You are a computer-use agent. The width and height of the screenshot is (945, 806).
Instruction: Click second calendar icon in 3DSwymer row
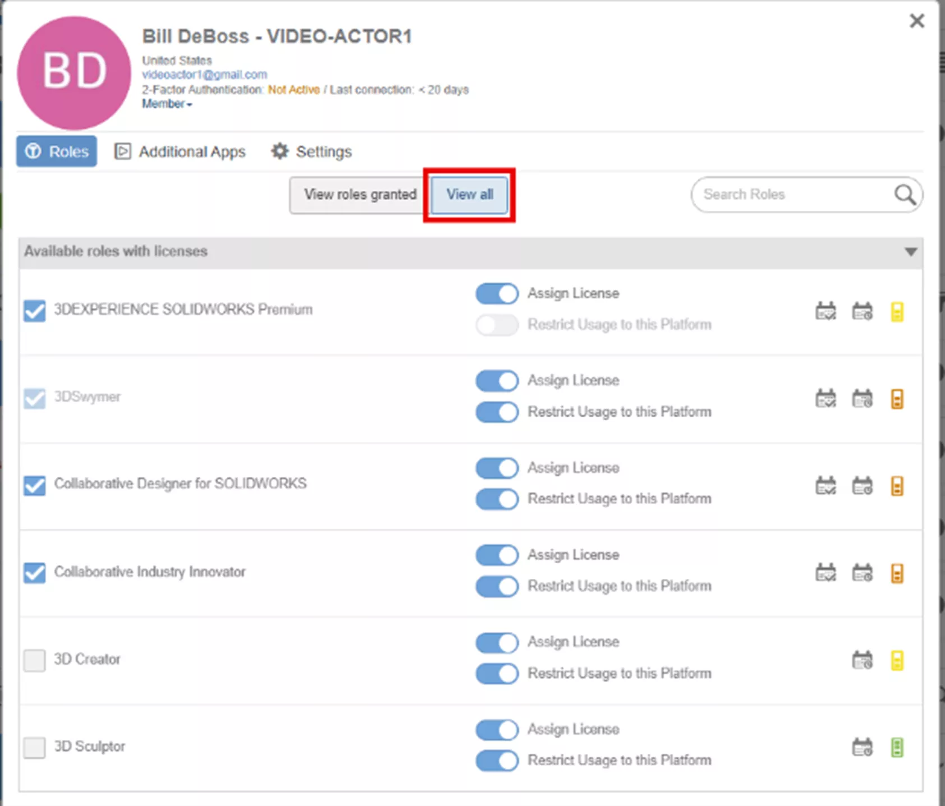tap(863, 399)
